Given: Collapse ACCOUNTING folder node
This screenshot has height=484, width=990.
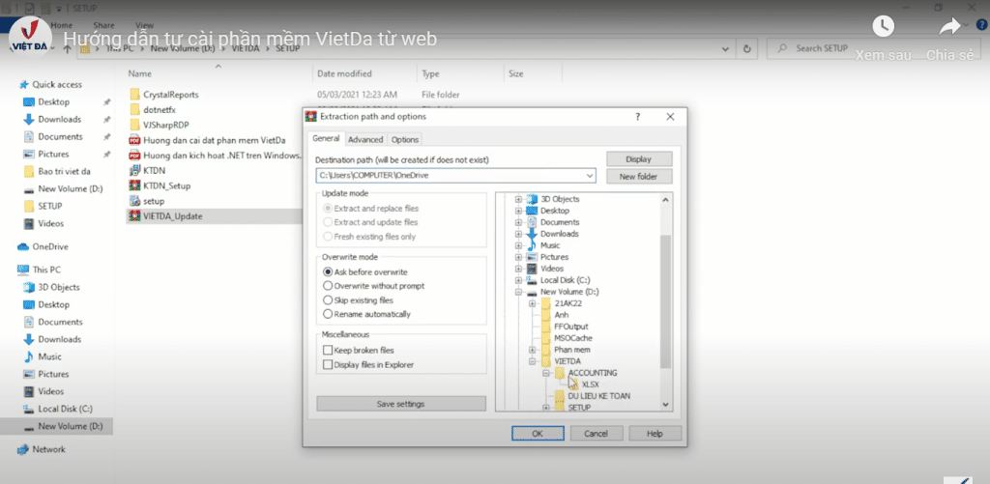Looking at the screenshot, I should (x=546, y=374).
